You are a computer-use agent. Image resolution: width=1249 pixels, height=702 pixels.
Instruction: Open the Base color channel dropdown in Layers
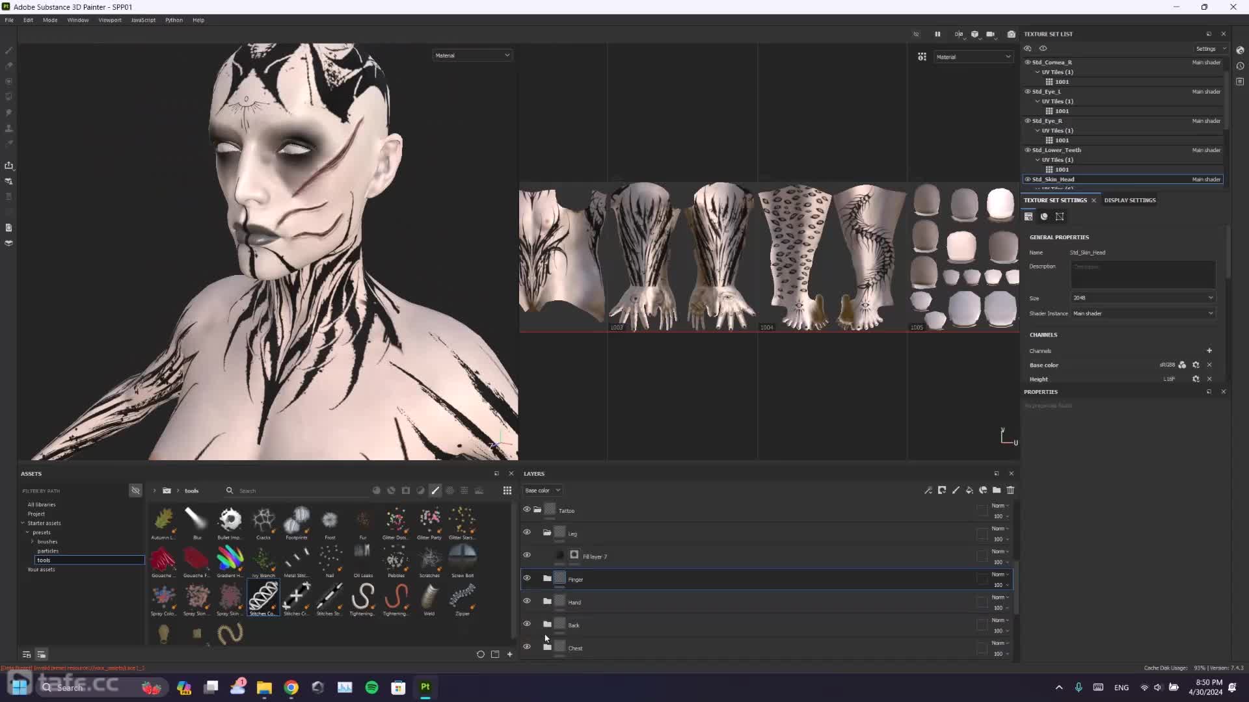click(x=543, y=490)
